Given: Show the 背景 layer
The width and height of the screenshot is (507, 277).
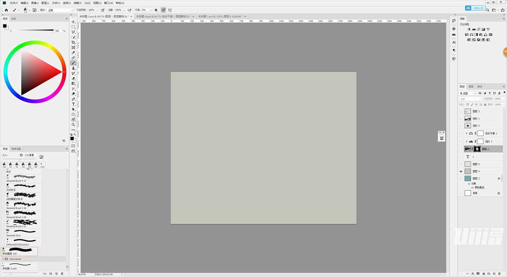Looking at the screenshot, I should point(461,193).
